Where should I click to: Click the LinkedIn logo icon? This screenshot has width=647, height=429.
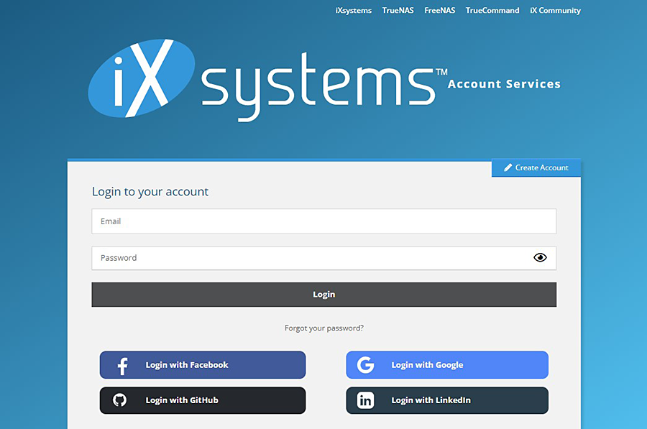coord(366,400)
